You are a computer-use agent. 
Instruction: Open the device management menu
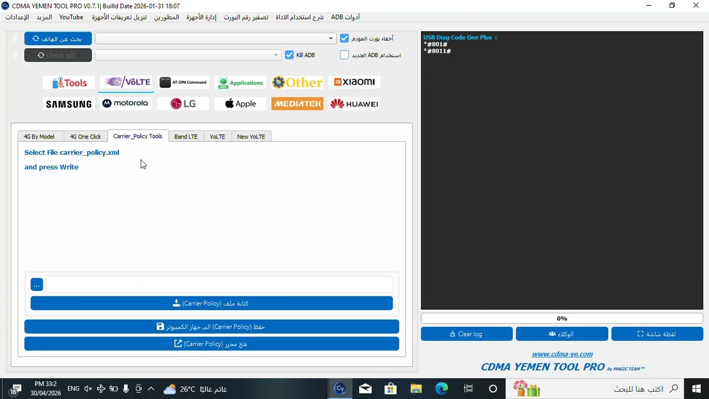tap(201, 17)
